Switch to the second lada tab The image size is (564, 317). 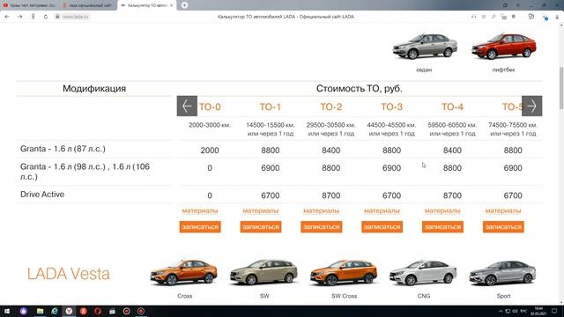point(87,5)
